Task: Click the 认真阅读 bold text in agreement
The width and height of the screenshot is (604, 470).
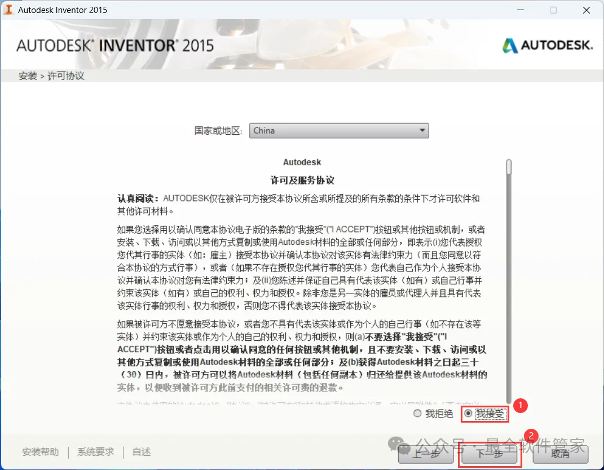Action: pos(138,199)
